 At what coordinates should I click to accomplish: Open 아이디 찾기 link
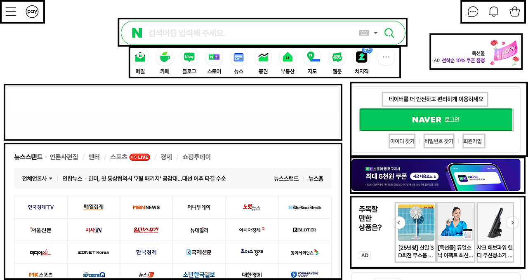pyautogui.click(x=402, y=141)
